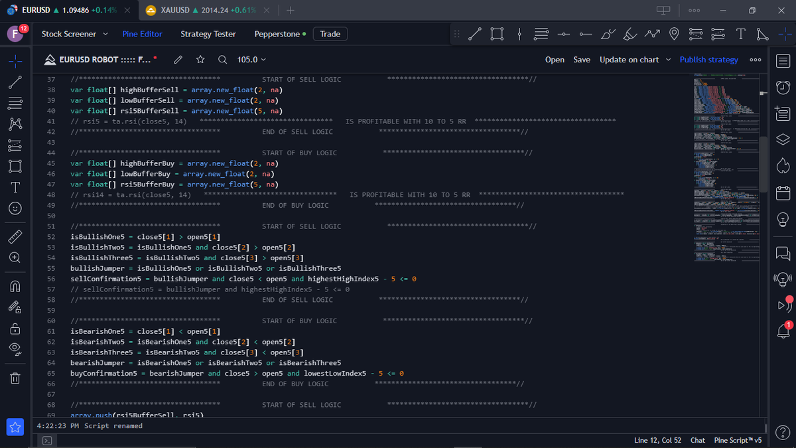Select vertical line tool in floating toolbar
The height and width of the screenshot is (448, 796).
(519, 34)
